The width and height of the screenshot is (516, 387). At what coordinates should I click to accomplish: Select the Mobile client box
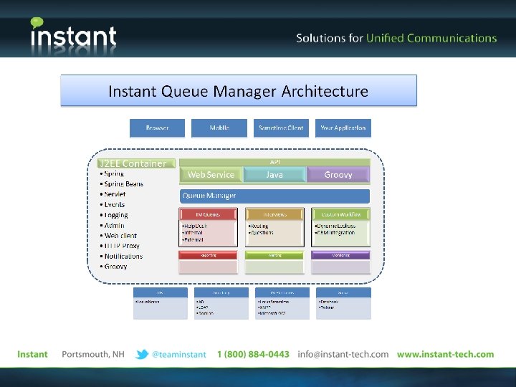click(219, 128)
